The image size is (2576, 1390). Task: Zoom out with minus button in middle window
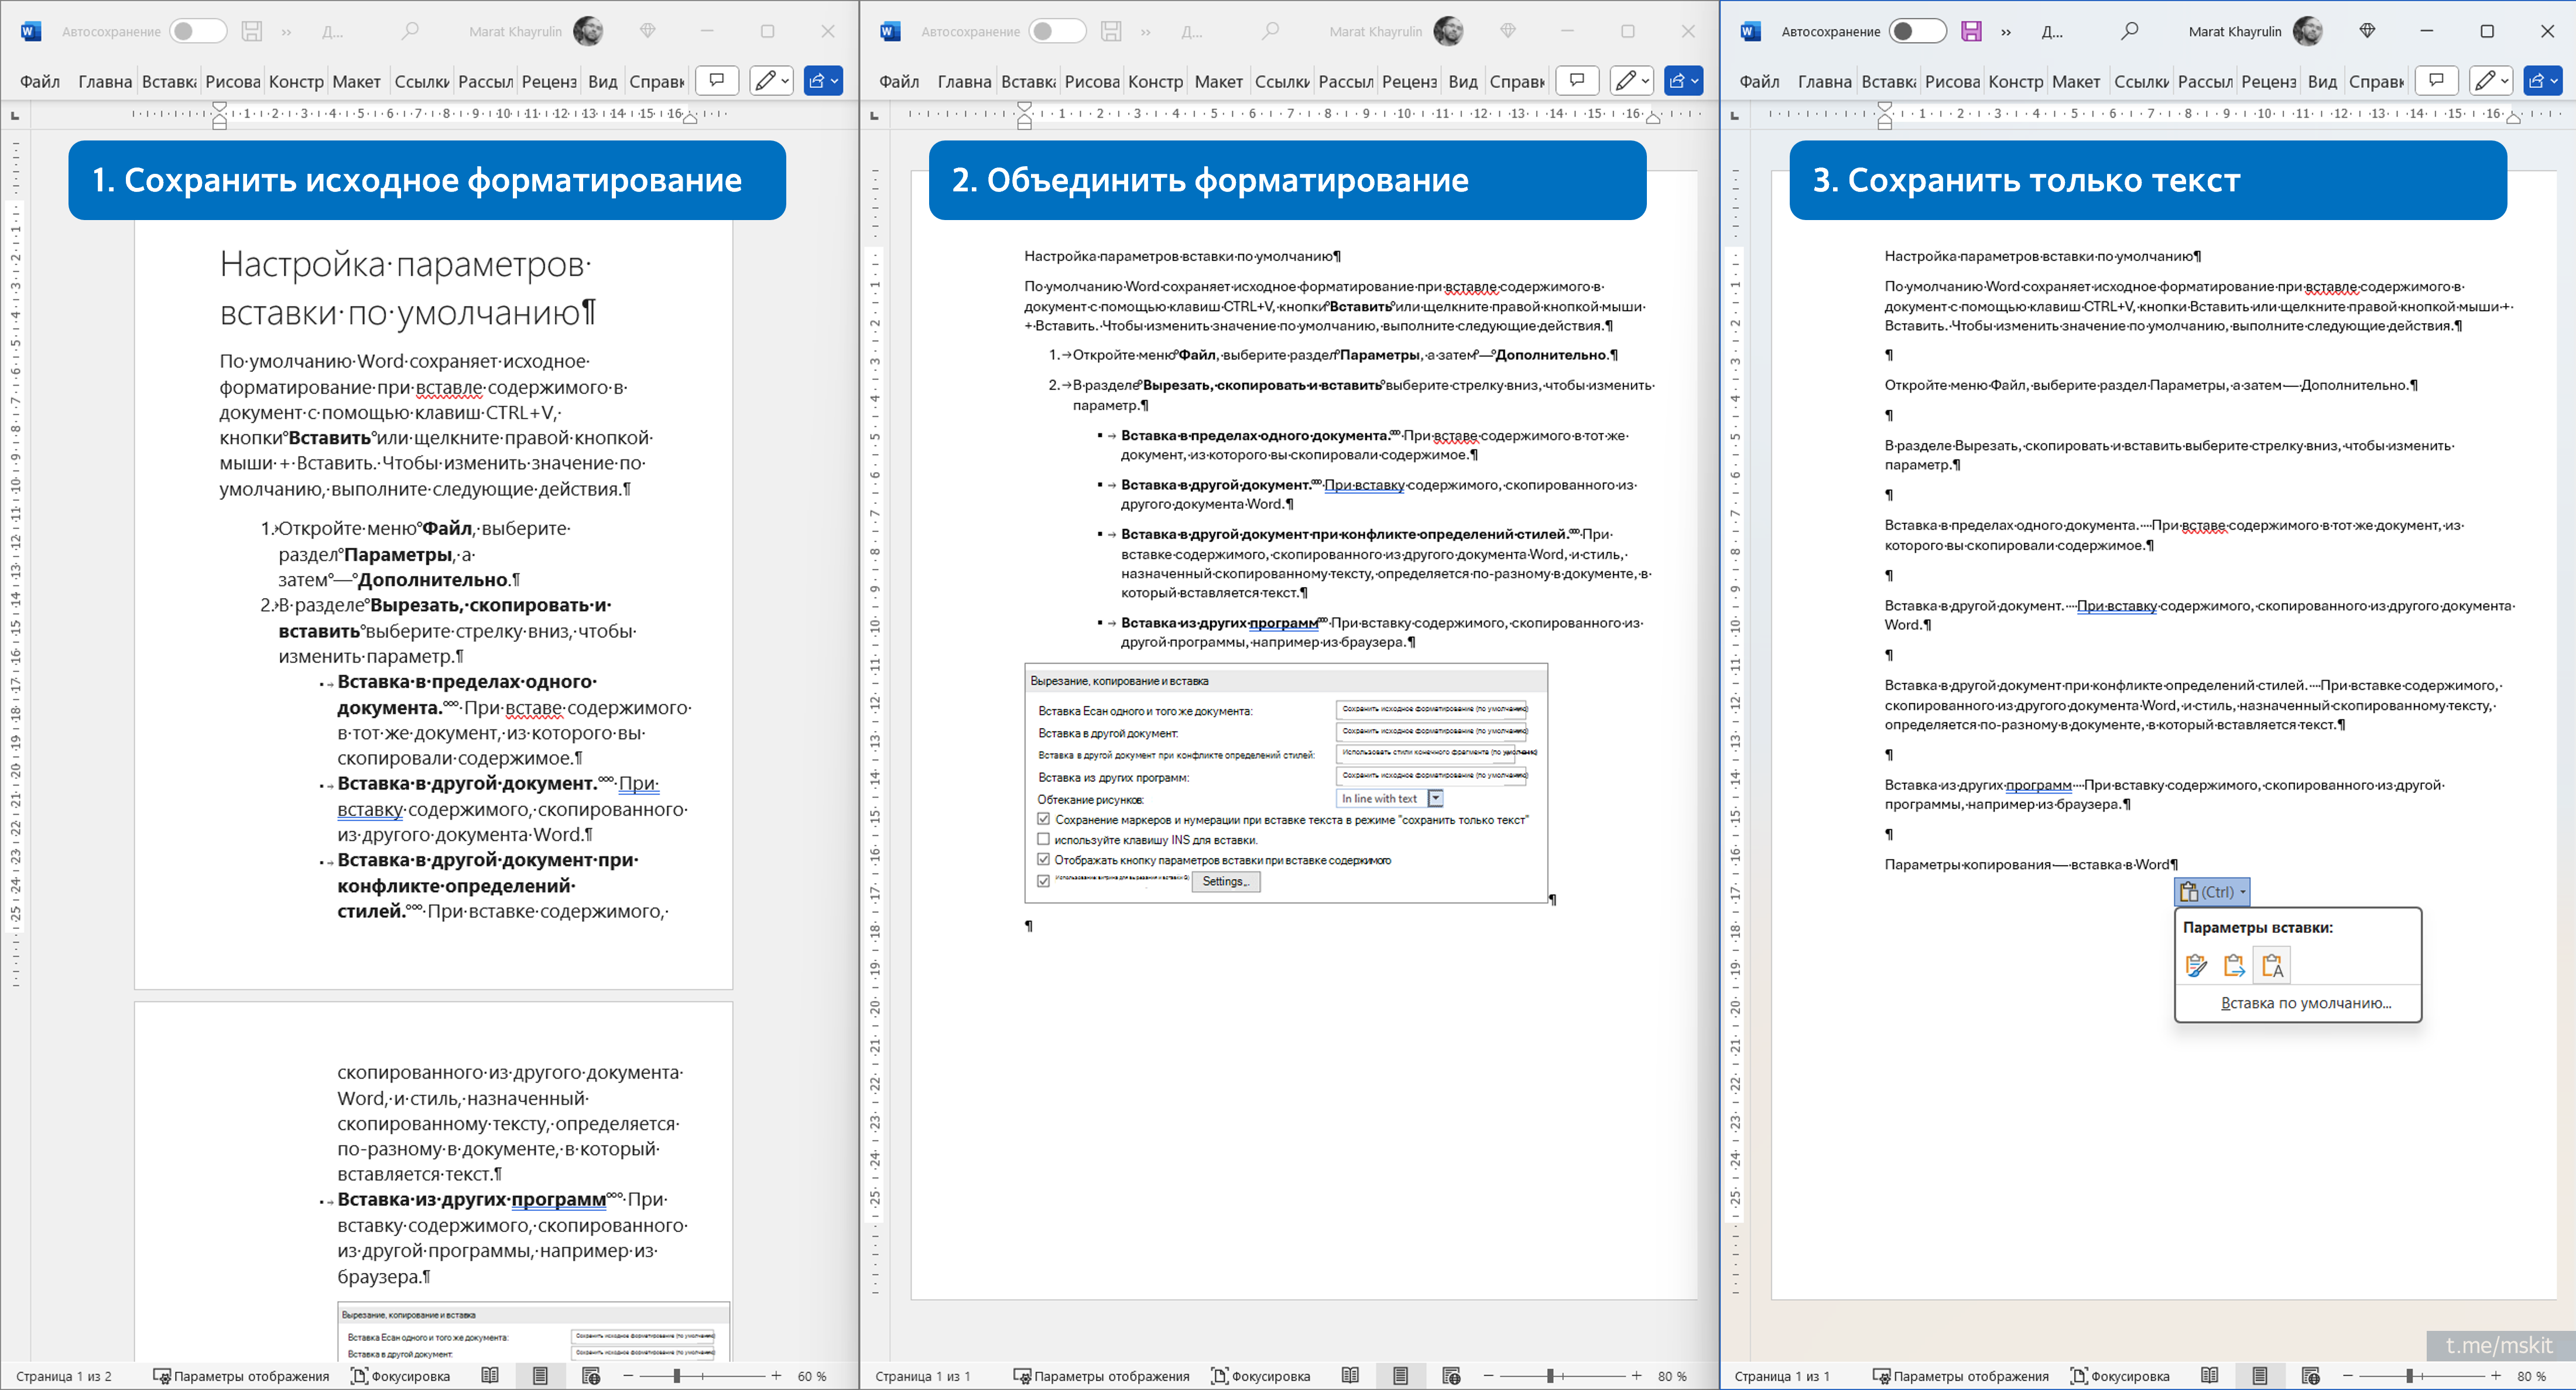[x=1488, y=1376]
